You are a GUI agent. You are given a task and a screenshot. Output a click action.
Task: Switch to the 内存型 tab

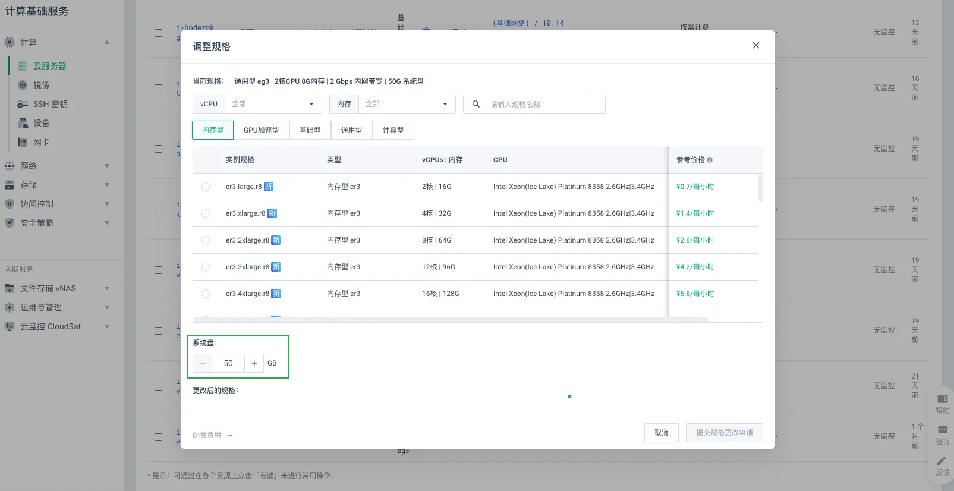[x=213, y=130]
